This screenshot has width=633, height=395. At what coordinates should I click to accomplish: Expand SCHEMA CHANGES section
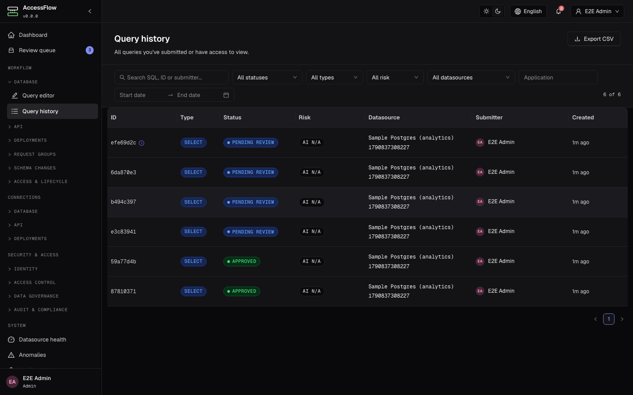(32, 168)
